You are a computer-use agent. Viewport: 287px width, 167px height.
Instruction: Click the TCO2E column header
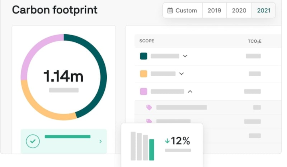(x=254, y=41)
